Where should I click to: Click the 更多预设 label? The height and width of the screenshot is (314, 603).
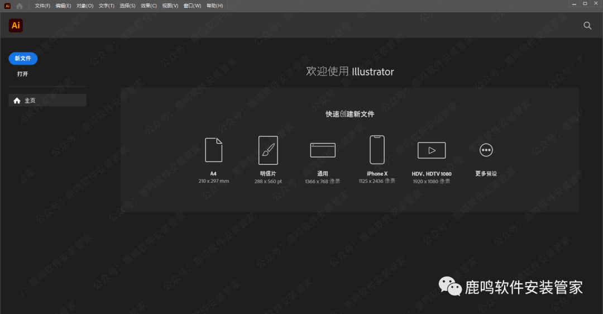point(486,174)
